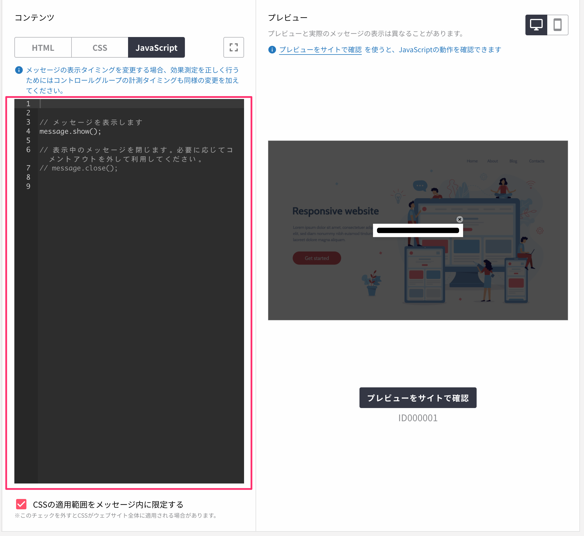Place cursor on line 1 of code editor
584x536 pixels.
pyautogui.click(x=142, y=104)
